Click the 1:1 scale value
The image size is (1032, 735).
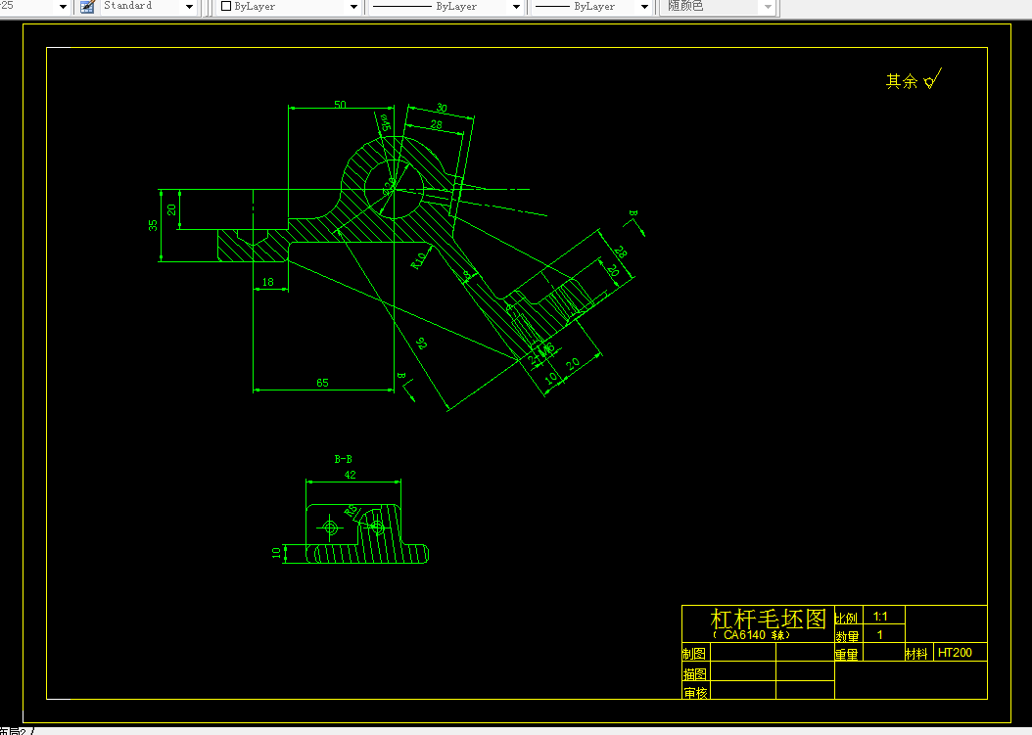880,617
